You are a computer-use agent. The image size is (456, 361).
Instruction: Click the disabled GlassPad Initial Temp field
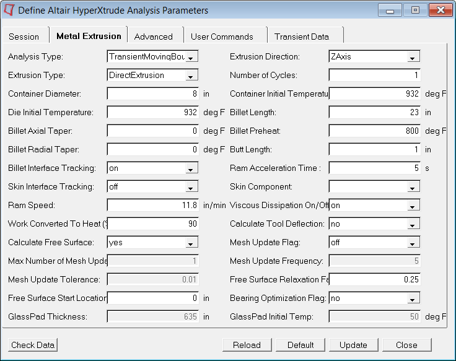[375, 317]
